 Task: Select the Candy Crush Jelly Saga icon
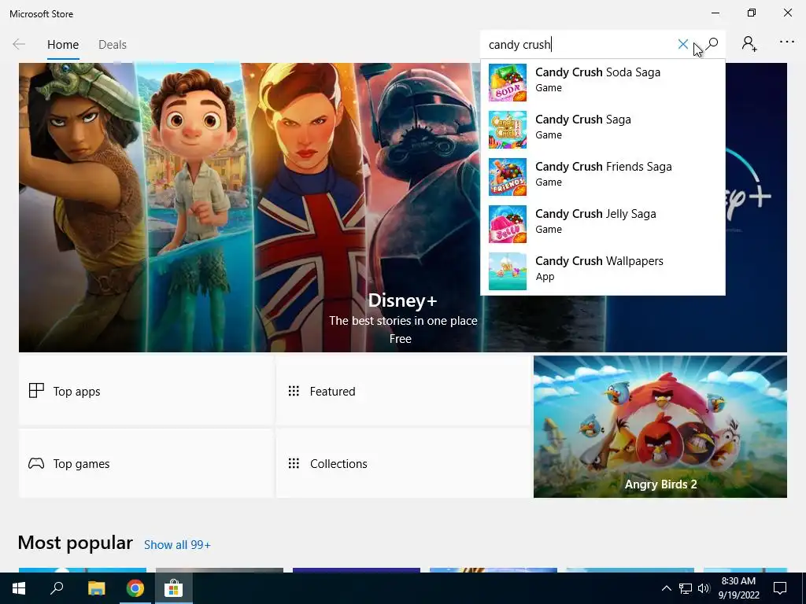pyautogui.click(x=508, y=224)
